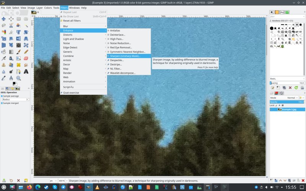The width and height of the screenshot is (306, 191).
Task: Open the Basic brush tag dropdown
Action: (287, 79)
